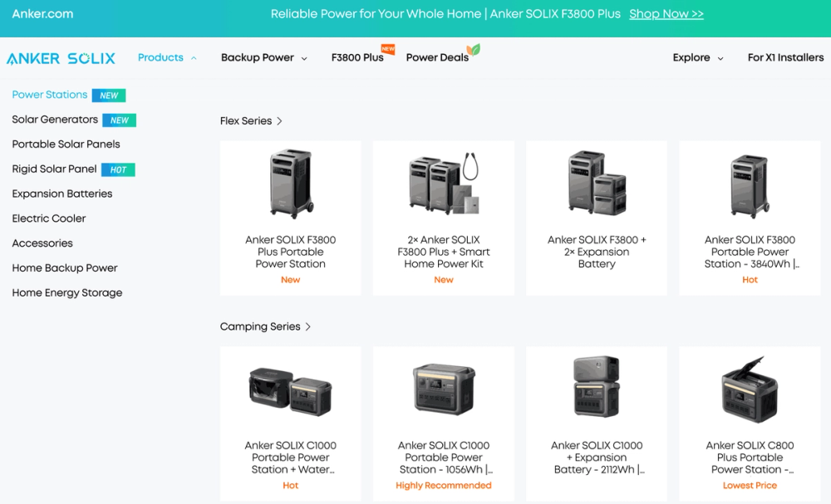
Task: Click the Anker SOLIX logo
Action: [x=61, y=58]
